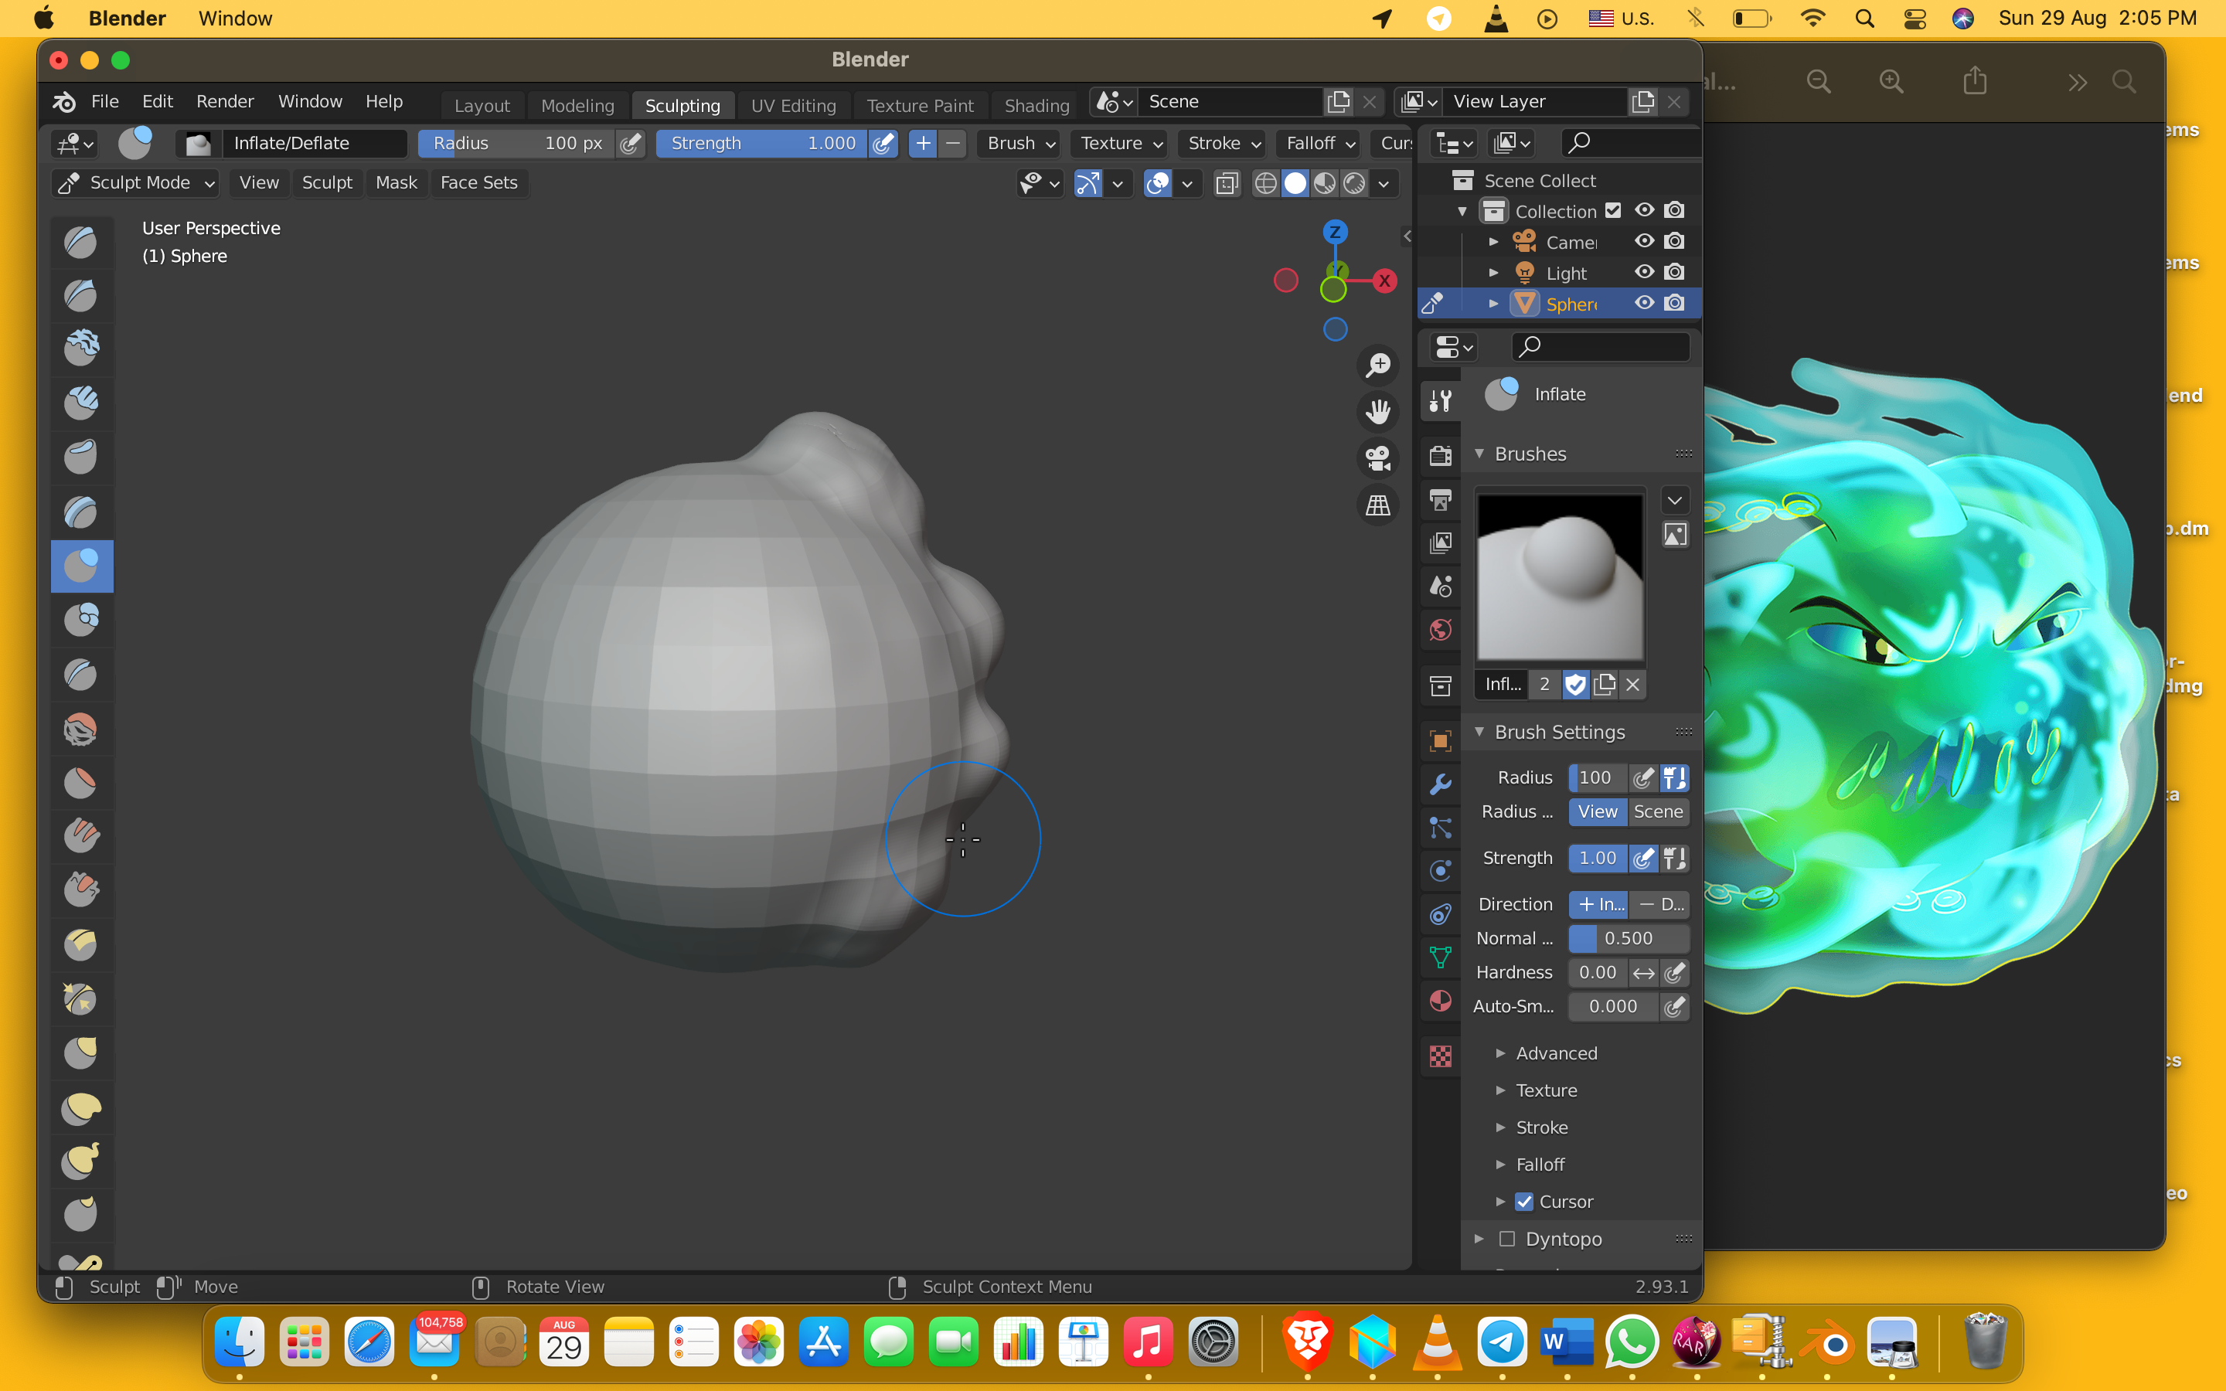Click the pan view hand icon

point(1378,411)
